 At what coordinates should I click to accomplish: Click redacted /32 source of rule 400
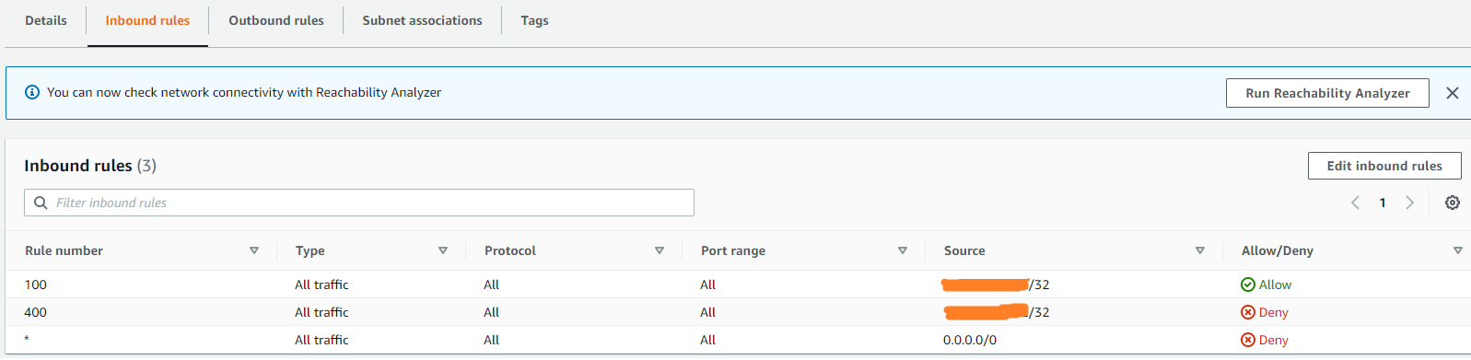(x=997, y=312)
